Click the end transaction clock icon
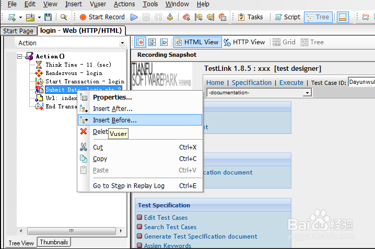 coord(210,17)
